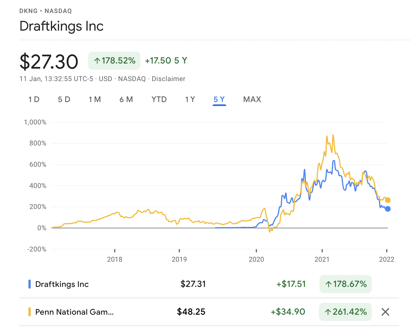Click the 178.52% gain badge
411x330 pixels.
[114, 61]
